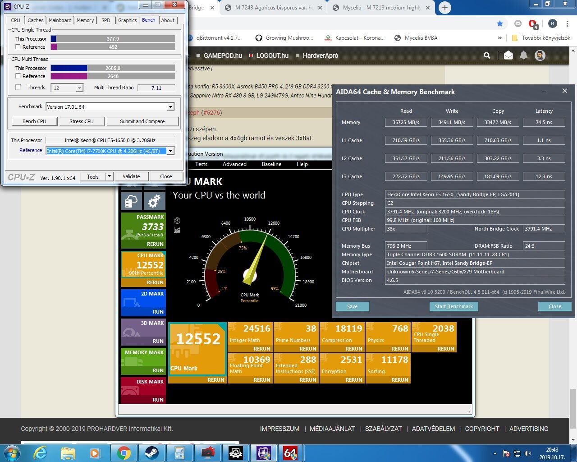Open Advanced menu in PerformanceTest

click(x=234, y=164)
